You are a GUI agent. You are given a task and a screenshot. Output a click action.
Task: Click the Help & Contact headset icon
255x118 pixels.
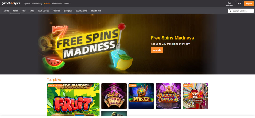pos(229,3)
